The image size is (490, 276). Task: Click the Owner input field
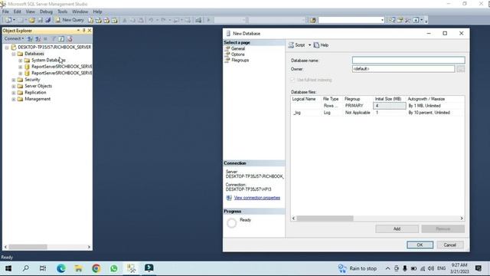(403, 69)
